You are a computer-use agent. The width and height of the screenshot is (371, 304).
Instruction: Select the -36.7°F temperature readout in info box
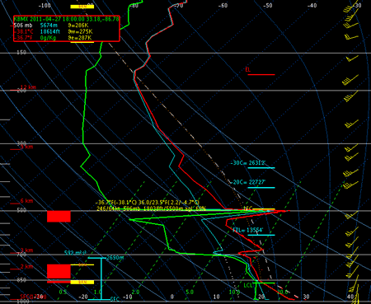23,38
